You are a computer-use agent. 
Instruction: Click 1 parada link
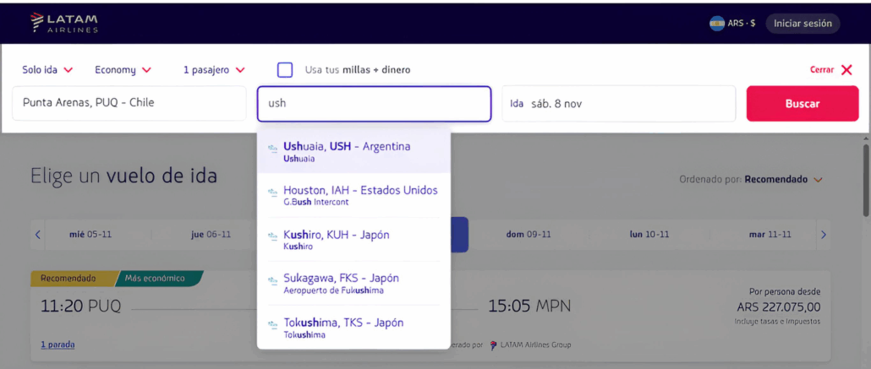(x=58, y=345)
